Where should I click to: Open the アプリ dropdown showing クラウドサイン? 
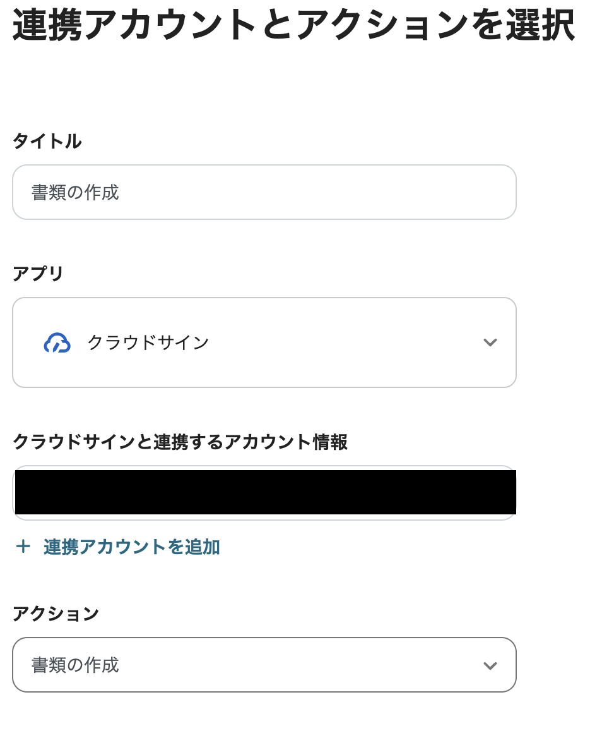click(x=264, y=342)
